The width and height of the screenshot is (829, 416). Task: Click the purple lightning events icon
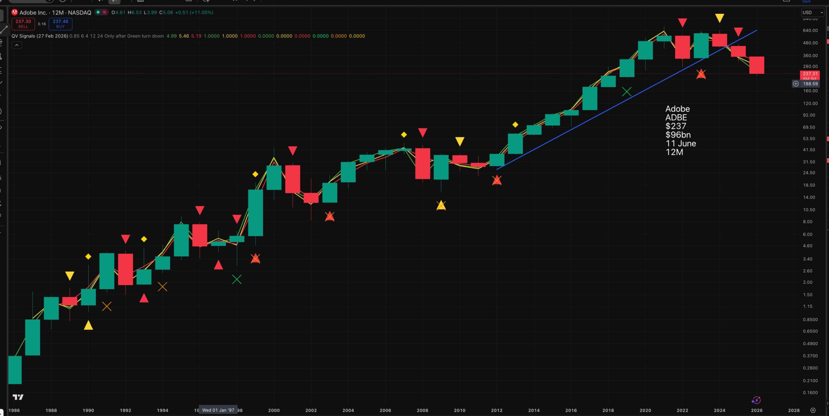pyautogui.click(x=756, y=400)
